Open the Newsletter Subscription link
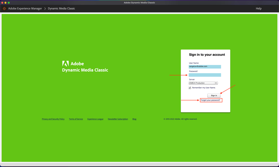The height and width of the screenshot is (167, 279). (x=118, y=119)
